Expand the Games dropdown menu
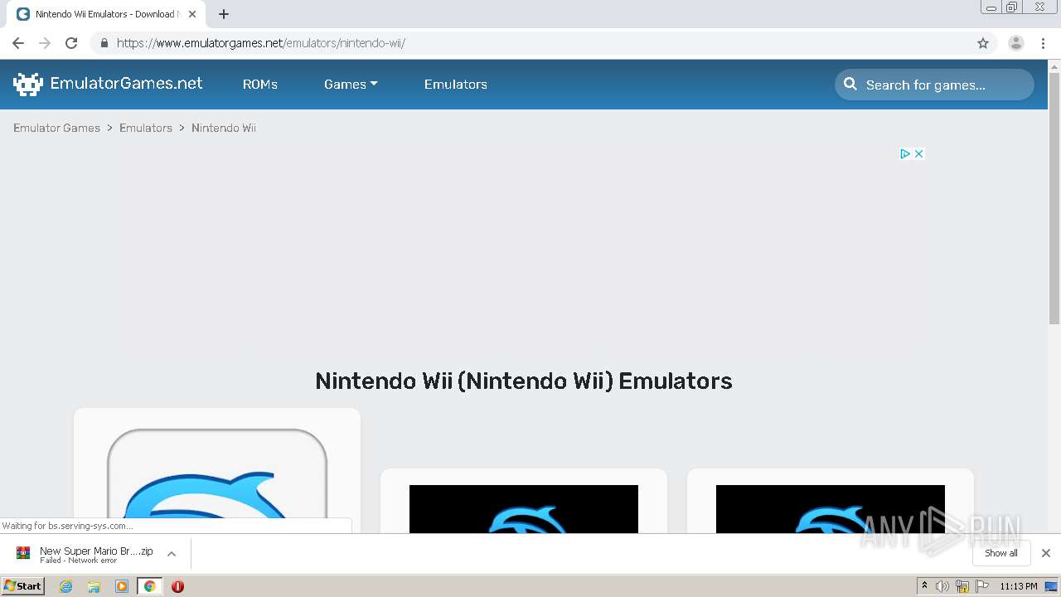 tap(351, 85)
